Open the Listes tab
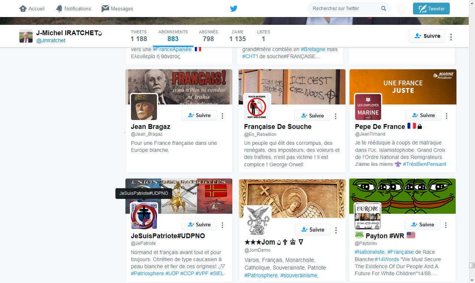Viewport: 475px width, 283px height. pyautogui.click(x=263, y=36)
